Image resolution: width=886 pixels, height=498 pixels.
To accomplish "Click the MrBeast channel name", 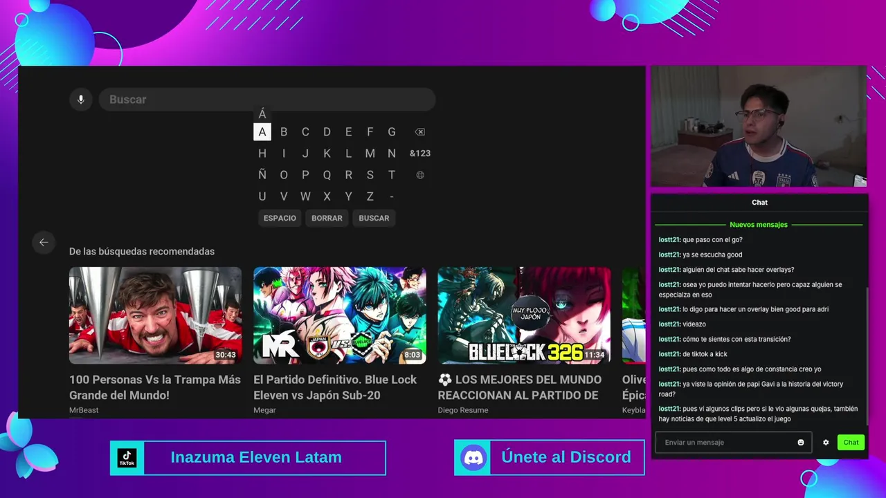I will (x=84, y=410).
